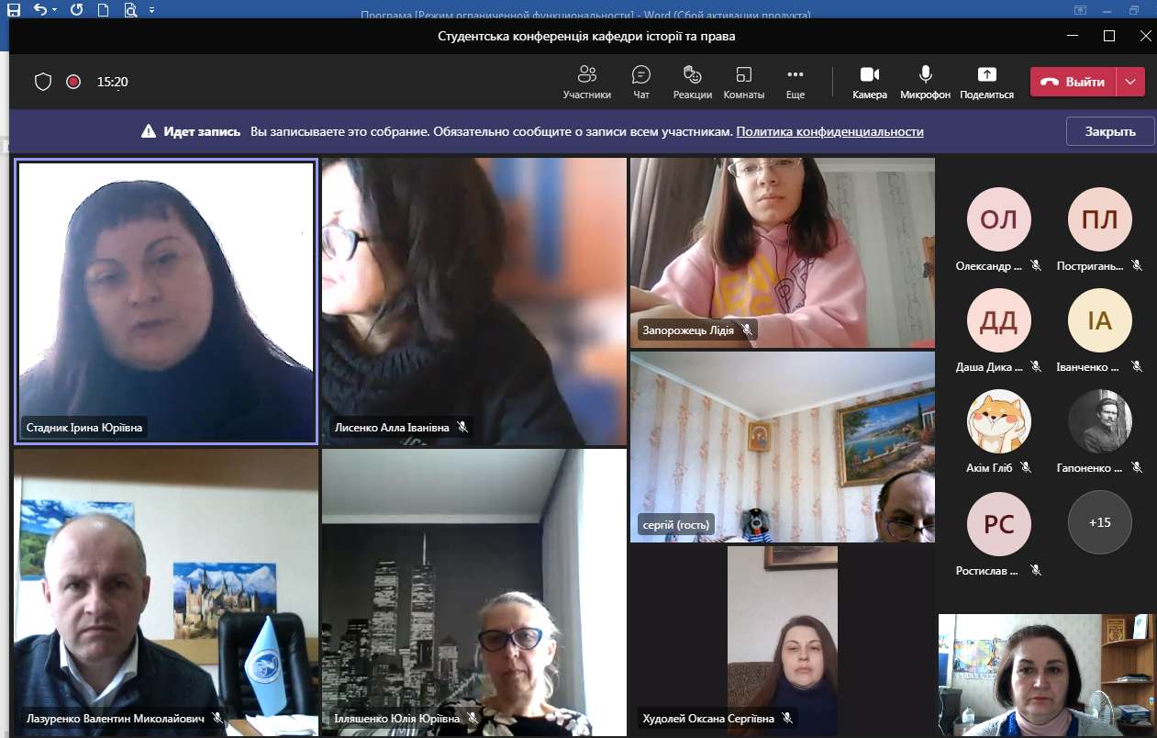Click the self-view video in the corner
This screenshot has height=738, width=1157.
click(x=1046, y=675)
